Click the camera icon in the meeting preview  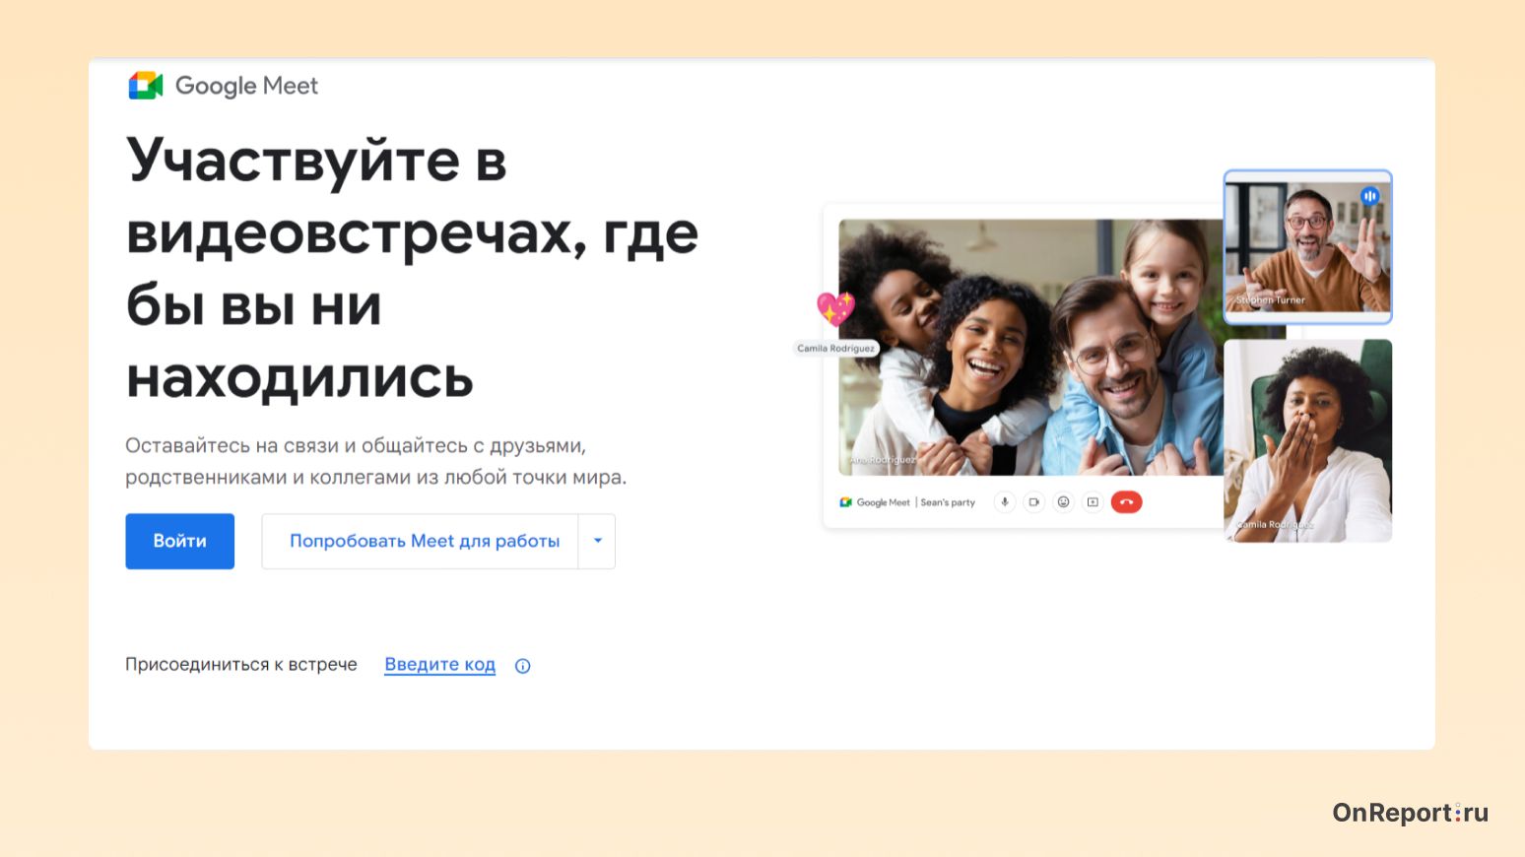point(1033,502)
